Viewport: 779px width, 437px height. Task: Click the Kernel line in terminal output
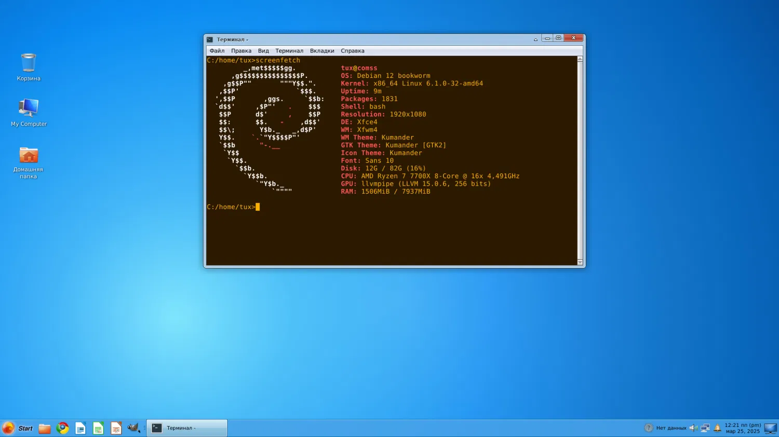(412, 84)
